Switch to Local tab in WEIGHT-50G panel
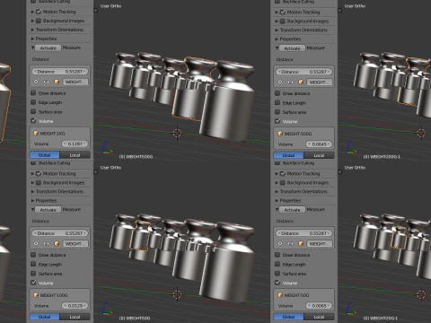The width and height of the screenshot is (431, 323). (319, 317)
